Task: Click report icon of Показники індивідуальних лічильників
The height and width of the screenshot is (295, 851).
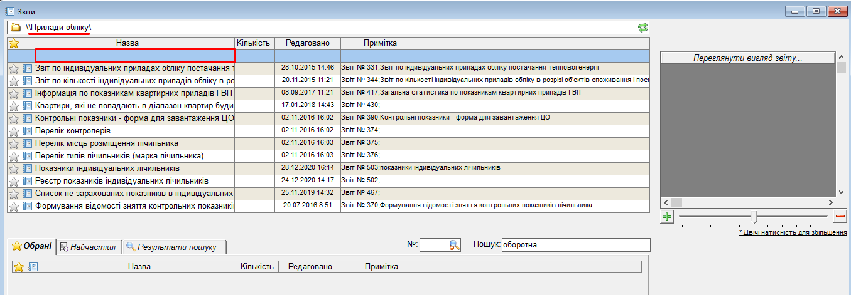Action: [28, 168]
